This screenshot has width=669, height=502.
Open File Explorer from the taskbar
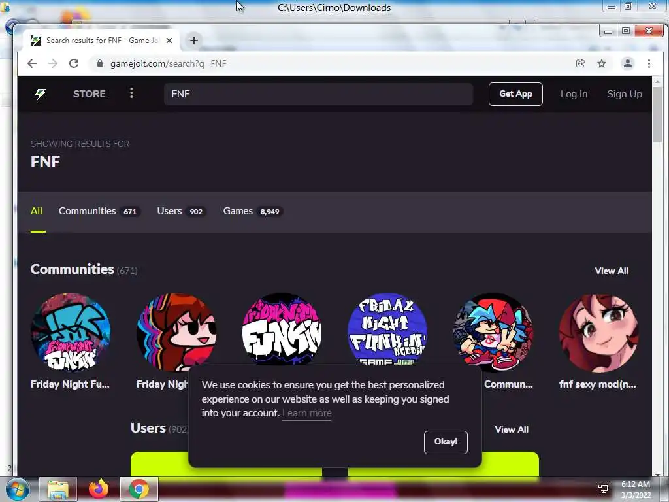pos(58,489)
